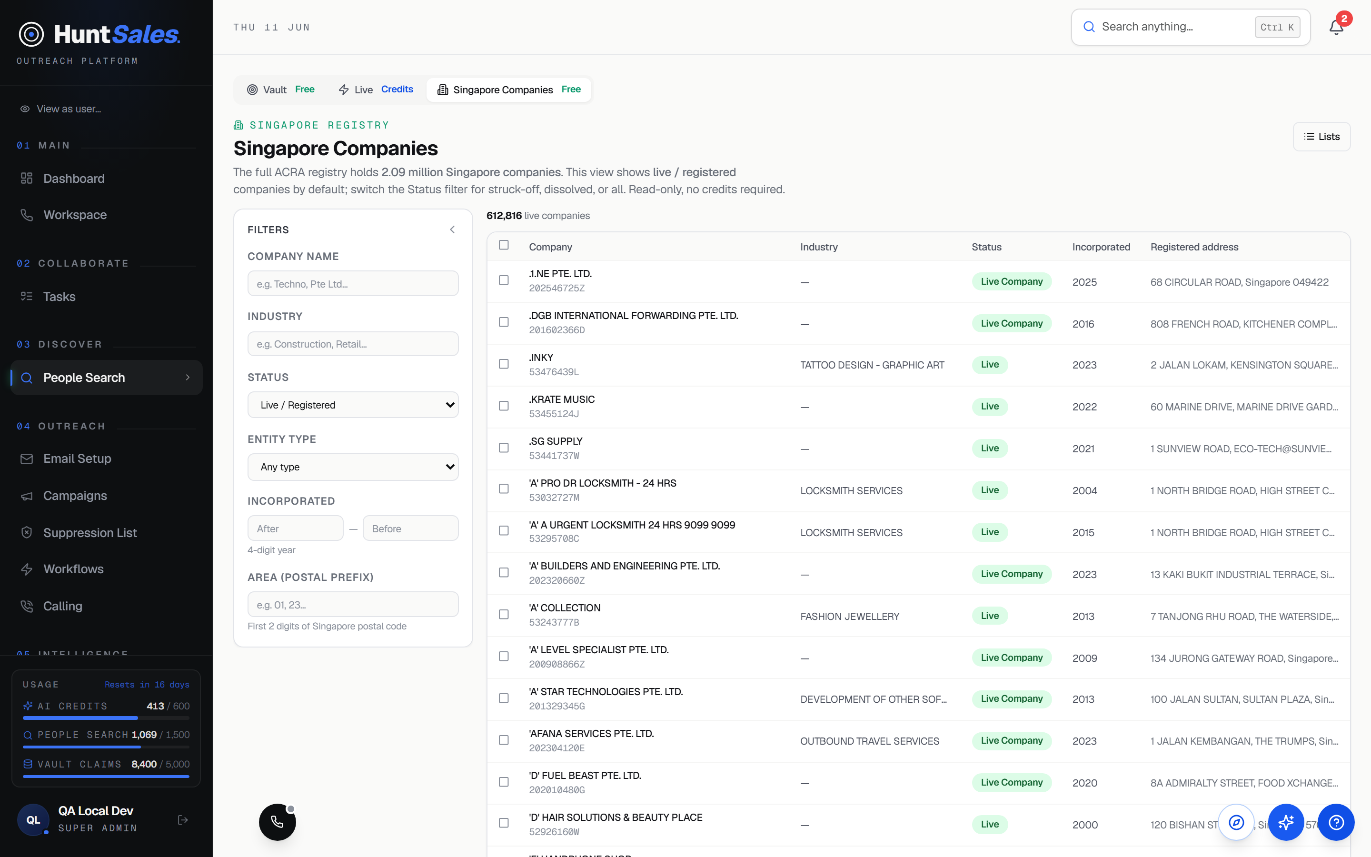Click the Tasks checklist icon
Screen dimensions: 1371x857
pyautogui.click(x=27, y=297)
